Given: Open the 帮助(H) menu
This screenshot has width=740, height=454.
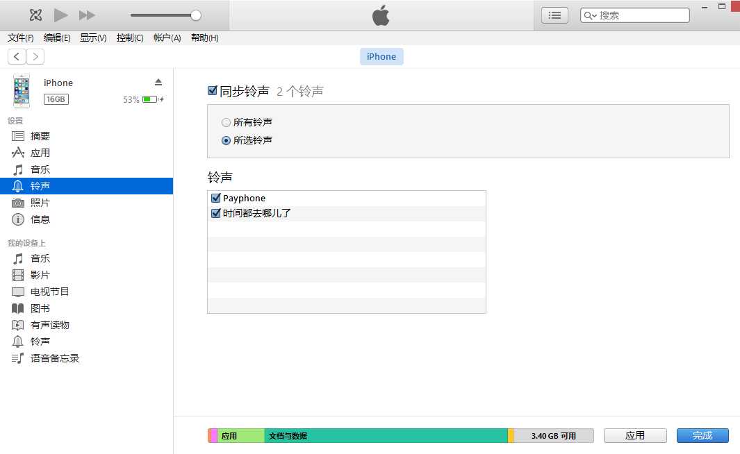Looking at the screenshot, I should click(x=204, y=37).
